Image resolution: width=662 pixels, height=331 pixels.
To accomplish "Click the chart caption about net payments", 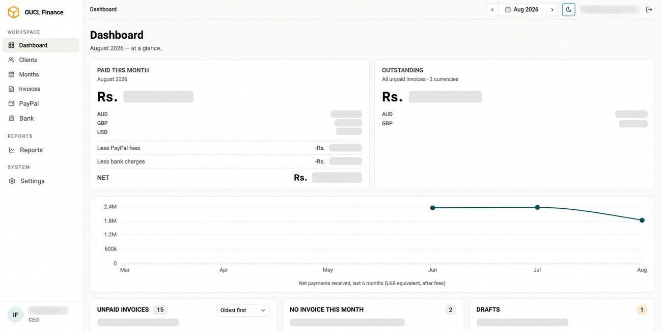I will click(x=372, y=283).
